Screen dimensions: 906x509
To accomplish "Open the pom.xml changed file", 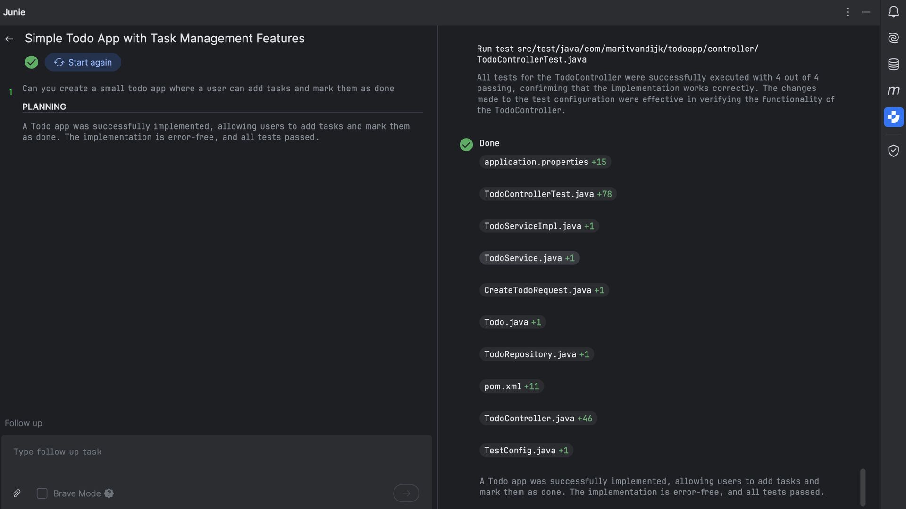I will [x=503, y=386].
